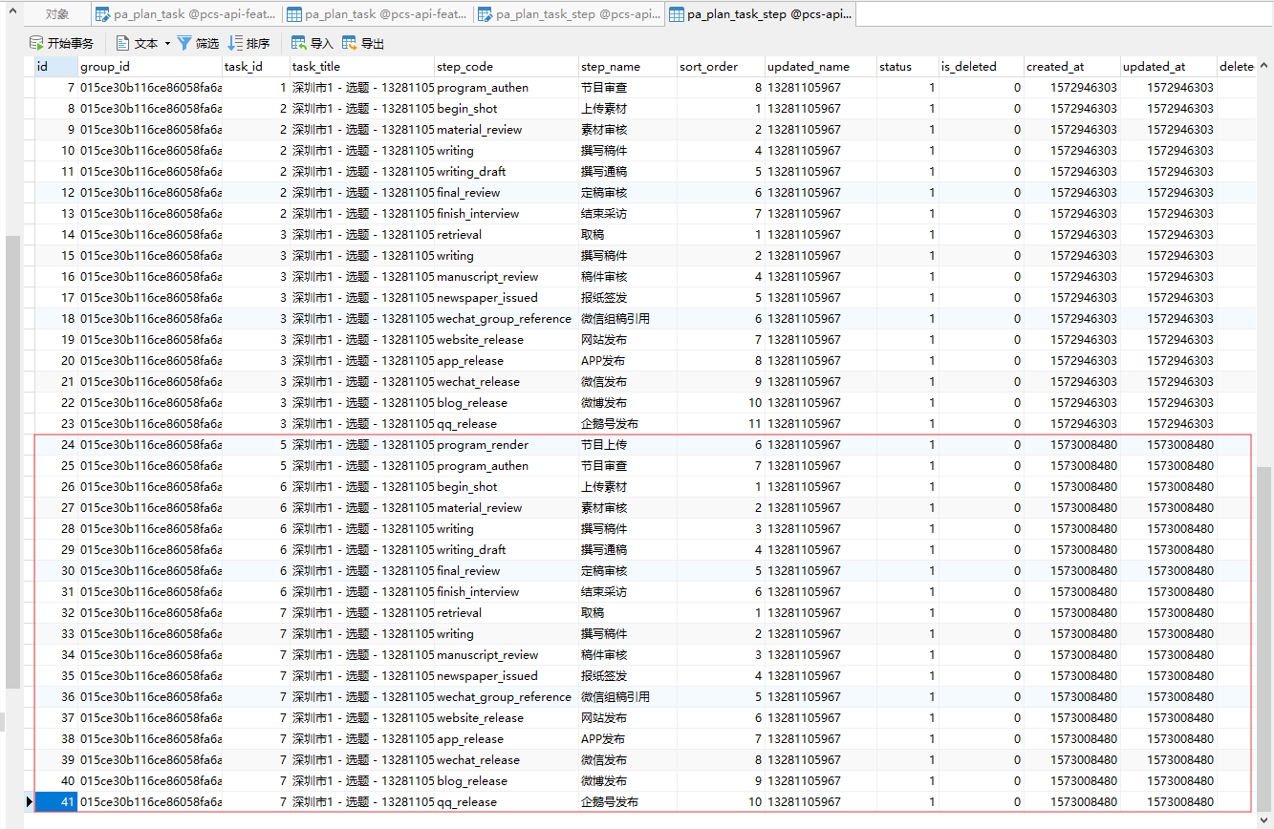Expand the 文本 dropdown arrow
The width and height of the screenshot is (1274, 829).
tap(167, 43)
